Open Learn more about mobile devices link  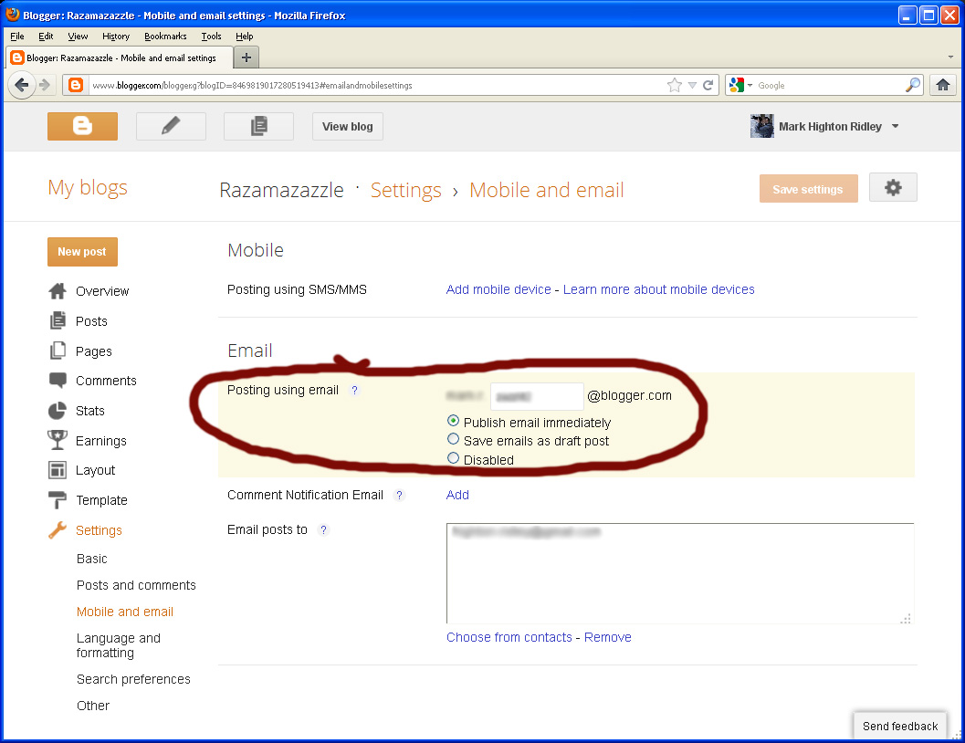point(658,289)
